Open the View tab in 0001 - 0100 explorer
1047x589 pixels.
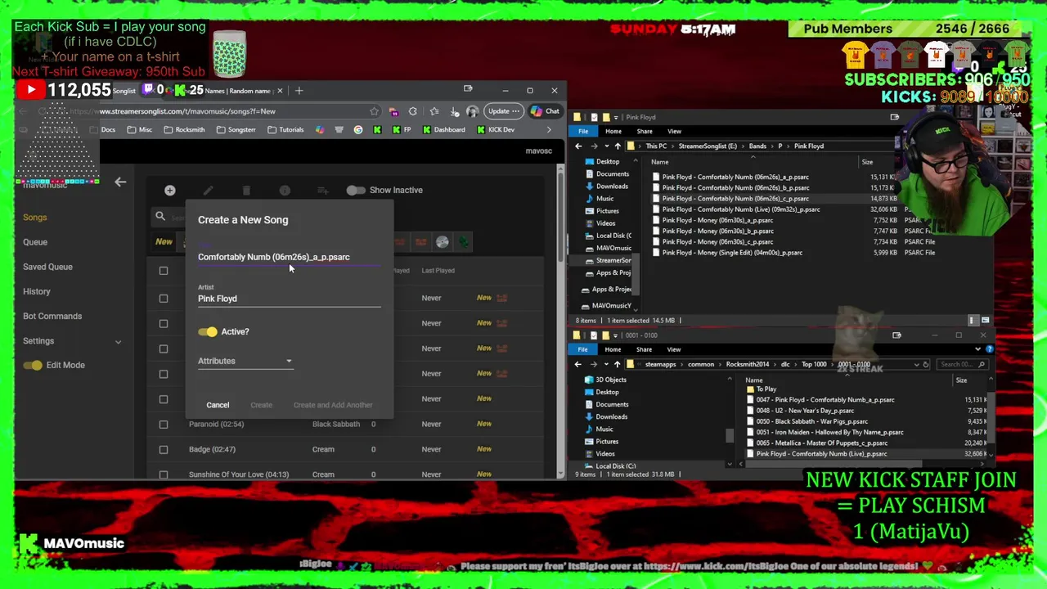pos(674,349)
